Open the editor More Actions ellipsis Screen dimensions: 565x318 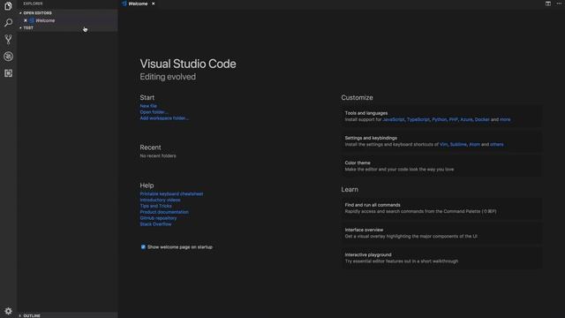click(x=559, y=4)
